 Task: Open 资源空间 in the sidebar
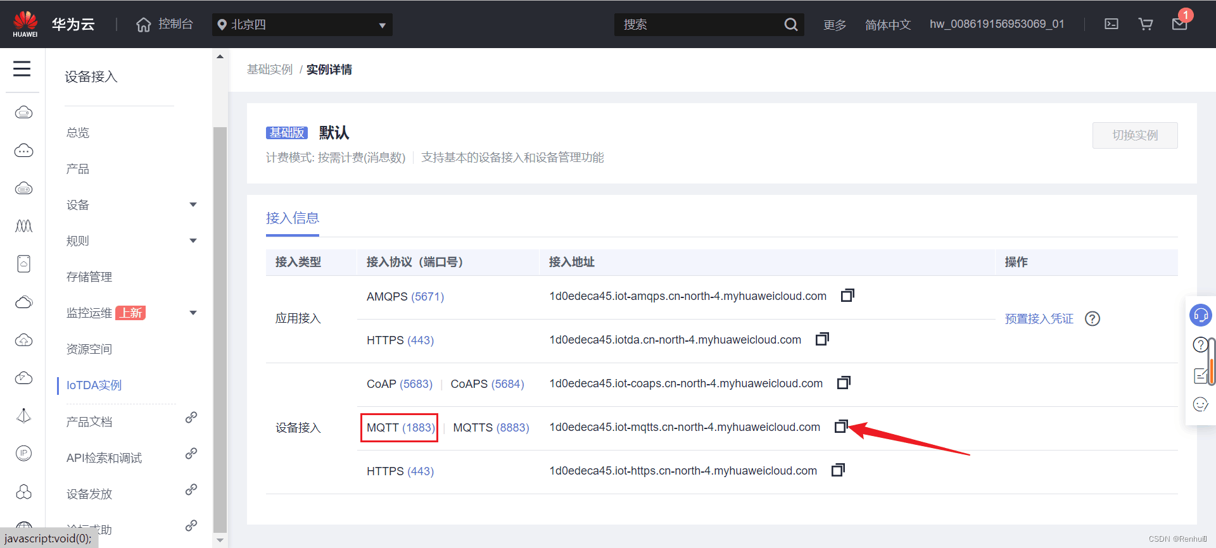89,349
